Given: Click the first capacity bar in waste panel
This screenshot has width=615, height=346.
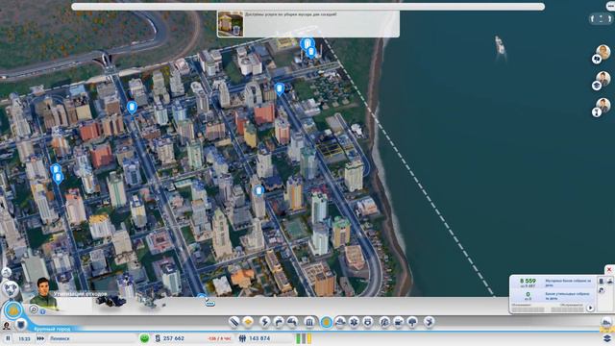Looking at the screenshot, I should click(x=528, y=309).
